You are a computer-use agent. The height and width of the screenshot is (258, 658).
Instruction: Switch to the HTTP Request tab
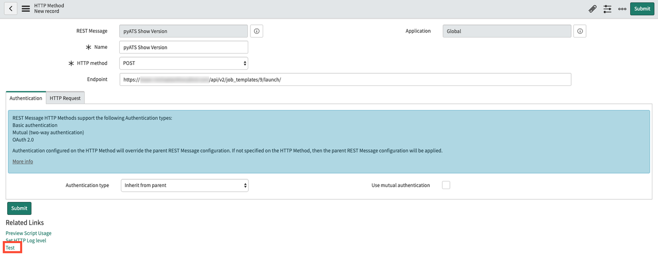65,98
